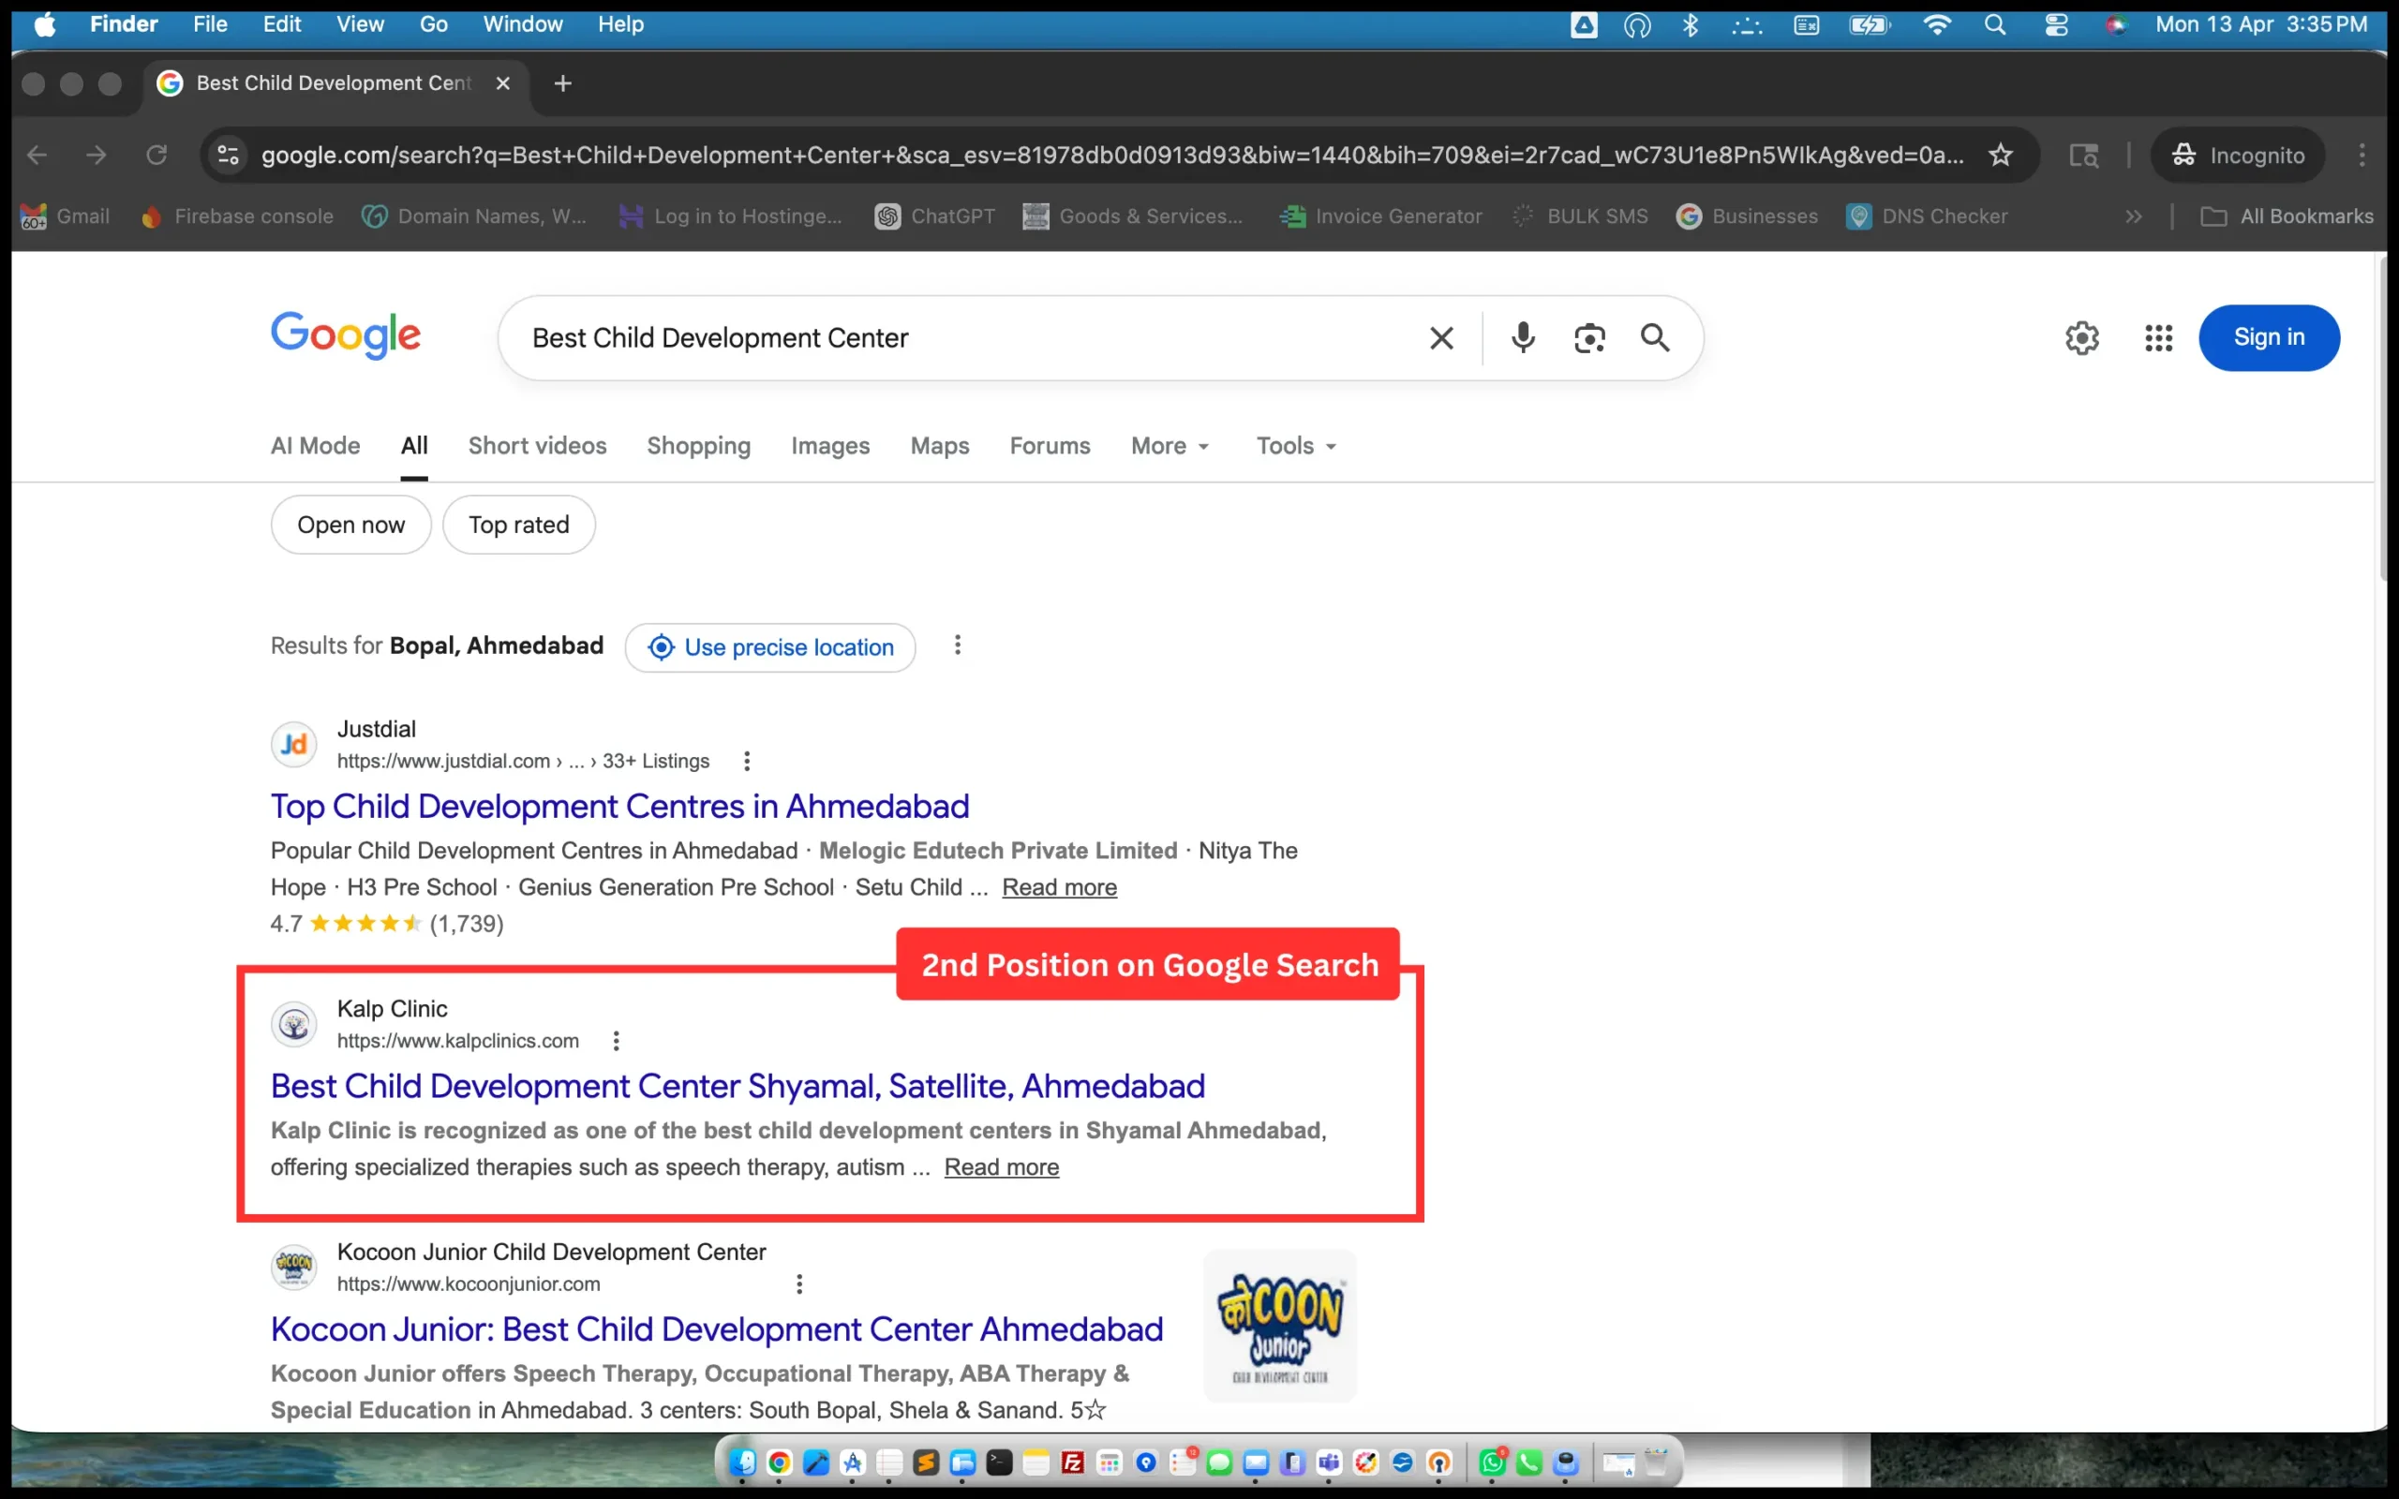View site information in the address bar
The width and height of the screenshot is (2399, 1499).
(x=228, y=155)
